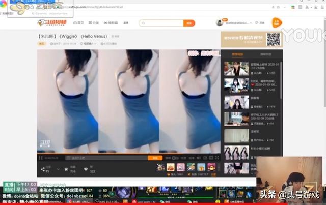
Task: Open the triple-panel dance thumbnail in sidebar
Action: (x=236, y=153)
